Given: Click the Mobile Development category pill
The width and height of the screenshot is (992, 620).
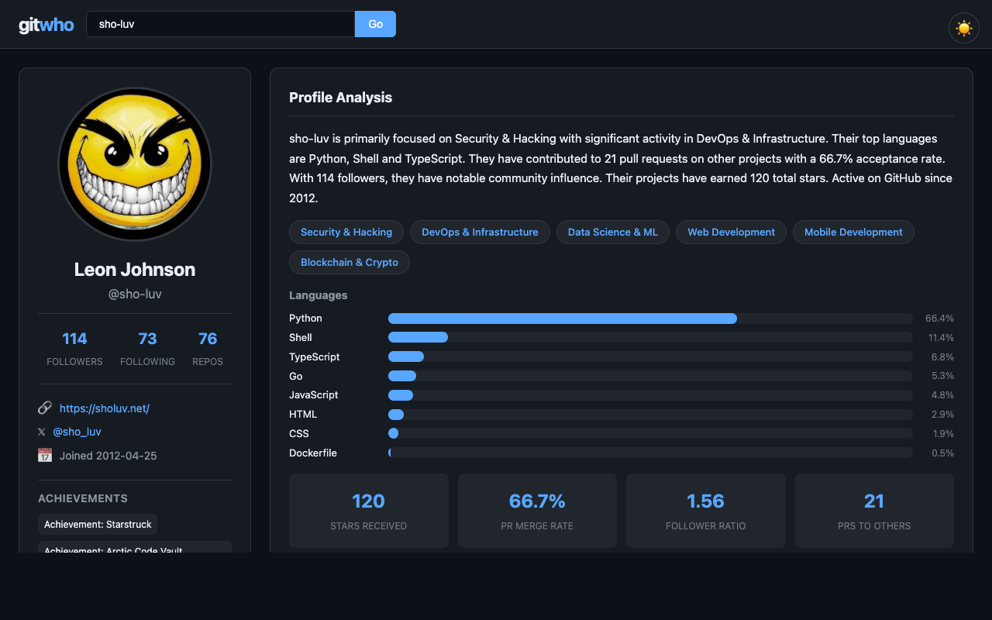Looking at the screenshot, I should [x=853, y=232].
